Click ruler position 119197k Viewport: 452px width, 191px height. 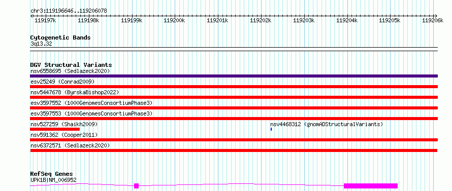click(x=45, y=20)
